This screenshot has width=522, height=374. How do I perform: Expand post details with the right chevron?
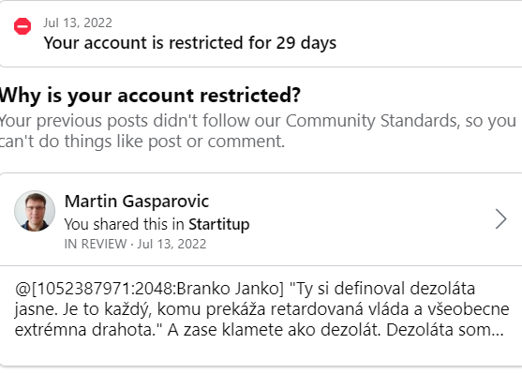click(x=500, y=219)
